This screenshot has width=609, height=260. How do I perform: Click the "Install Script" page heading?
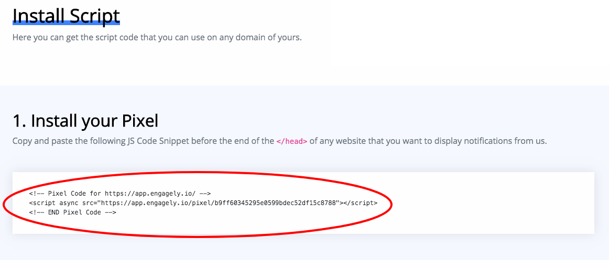66,16
